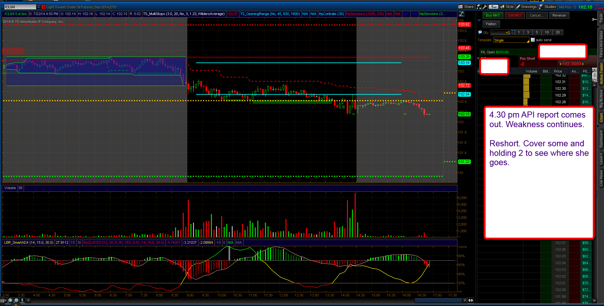Screen dimensions: 604x306
Task: Click the P/L Open $420.00 readout
Action: tap(495, 52)
